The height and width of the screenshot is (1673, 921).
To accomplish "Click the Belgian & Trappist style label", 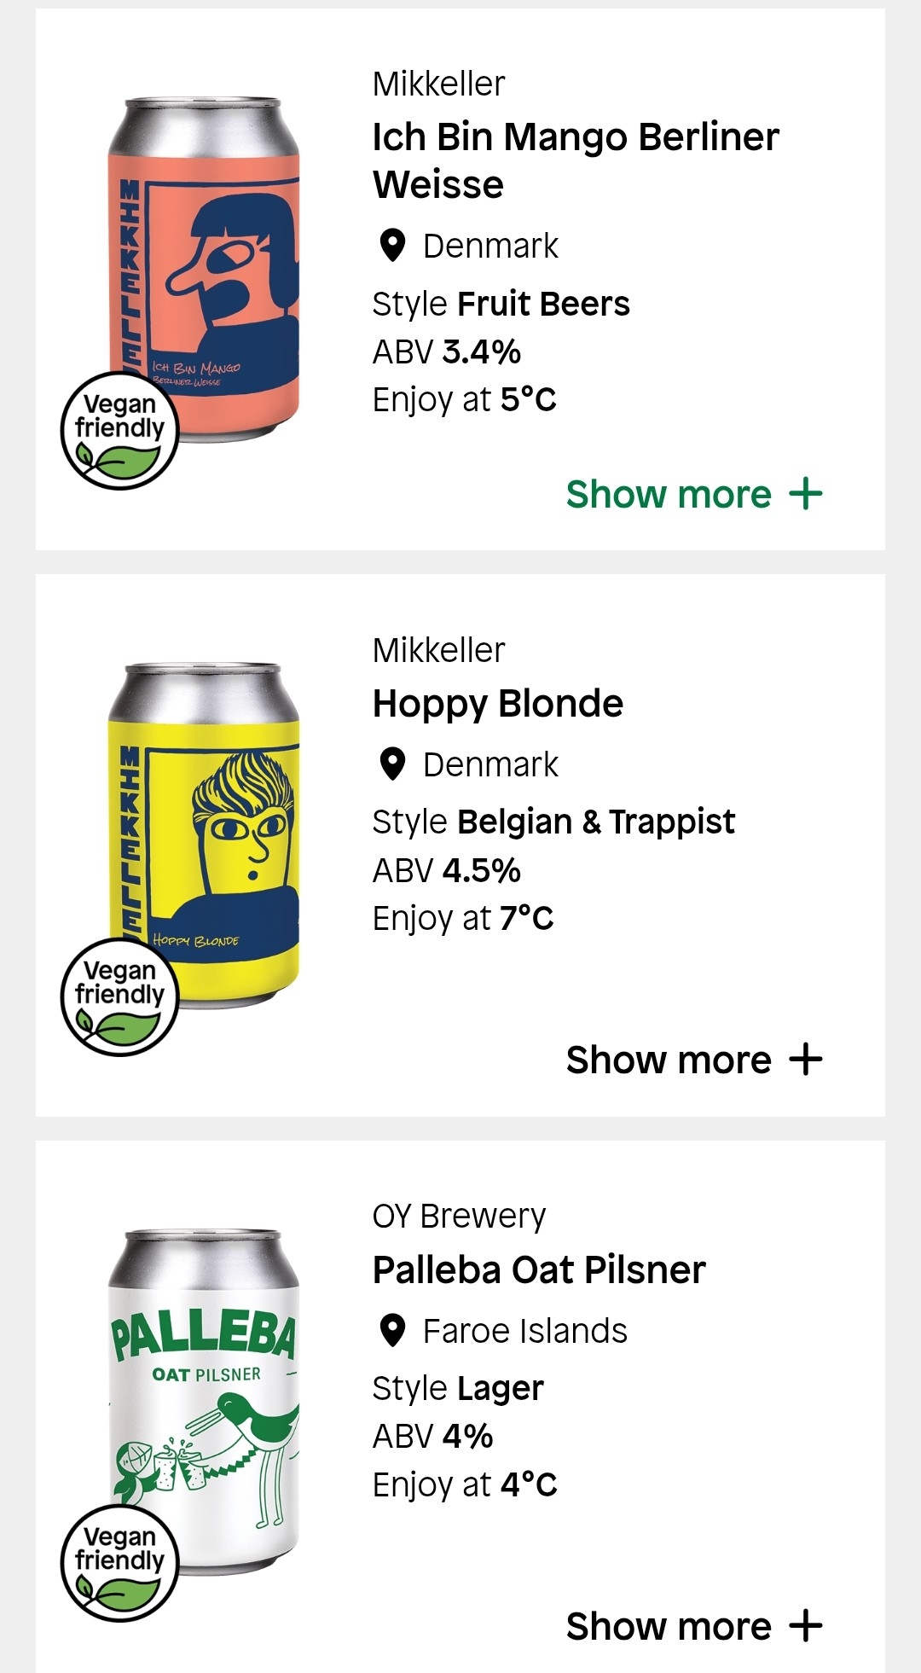I will click(x=595, y=822).
